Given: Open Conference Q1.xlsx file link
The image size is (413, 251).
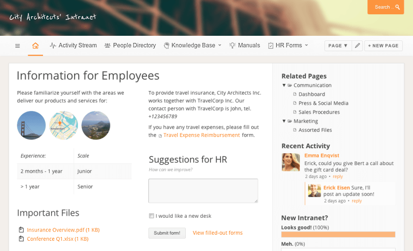Looking at the screenshot, I should (x=58, y=239).
